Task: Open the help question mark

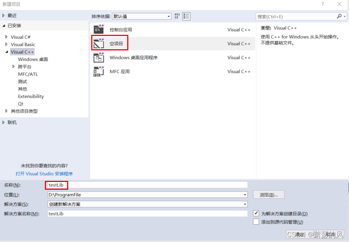Action: tap(323, 4)
